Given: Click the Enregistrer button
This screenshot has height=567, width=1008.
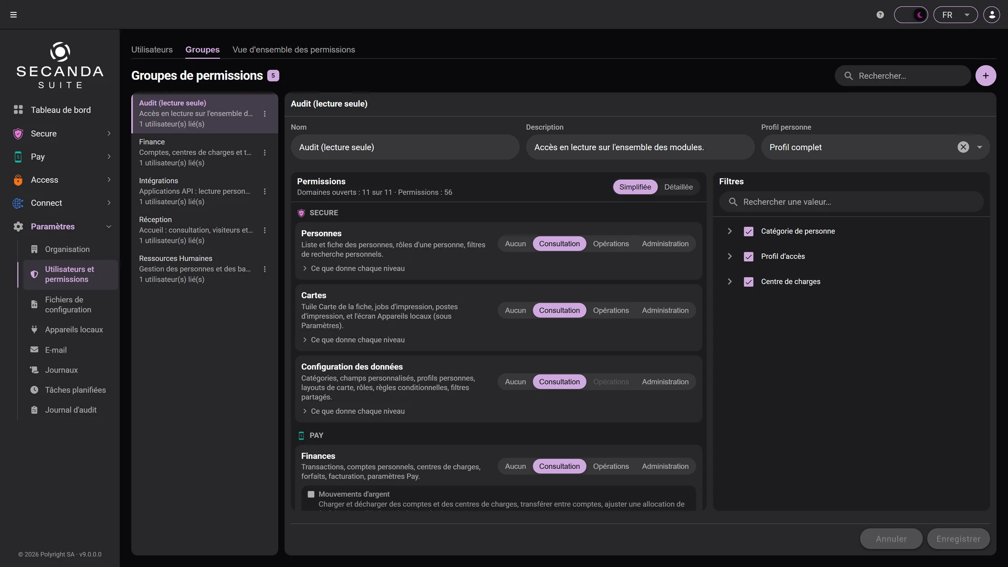Looking at the screenshot, I should (958, 539).
